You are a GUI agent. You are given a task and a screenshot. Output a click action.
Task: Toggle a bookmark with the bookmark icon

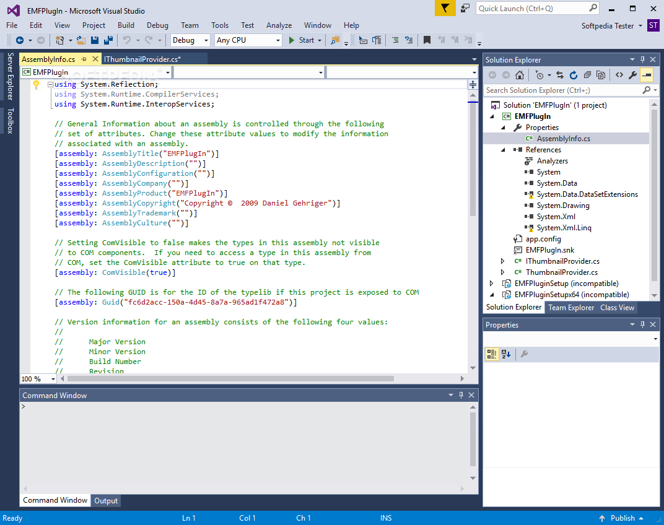pos(427,40)
